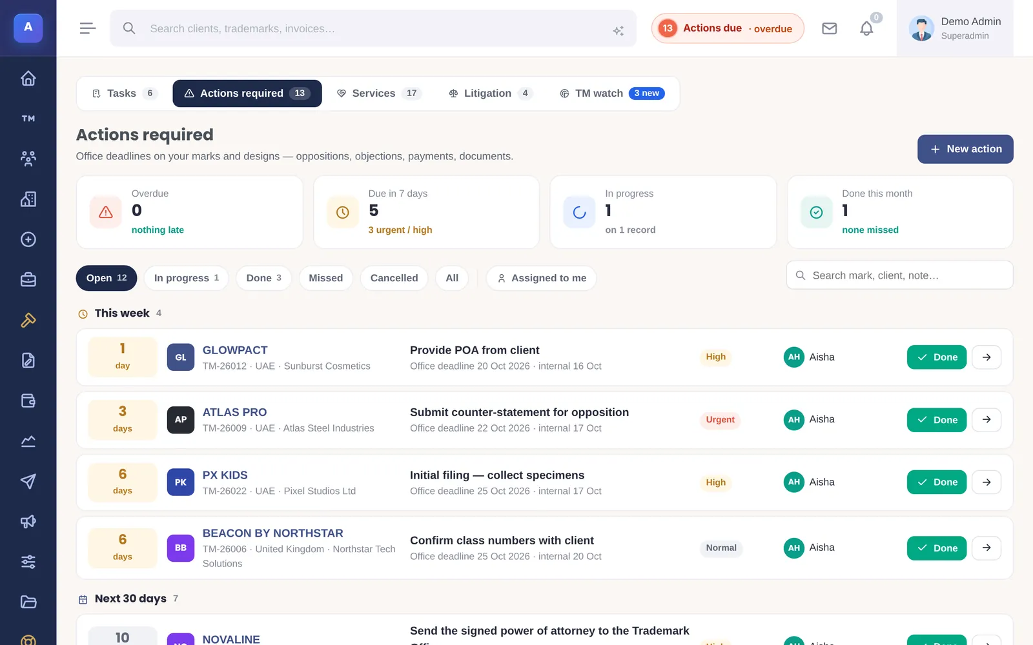Show Missed actions filter
This screenshot has height=645, width=1033.
point(325,278)
